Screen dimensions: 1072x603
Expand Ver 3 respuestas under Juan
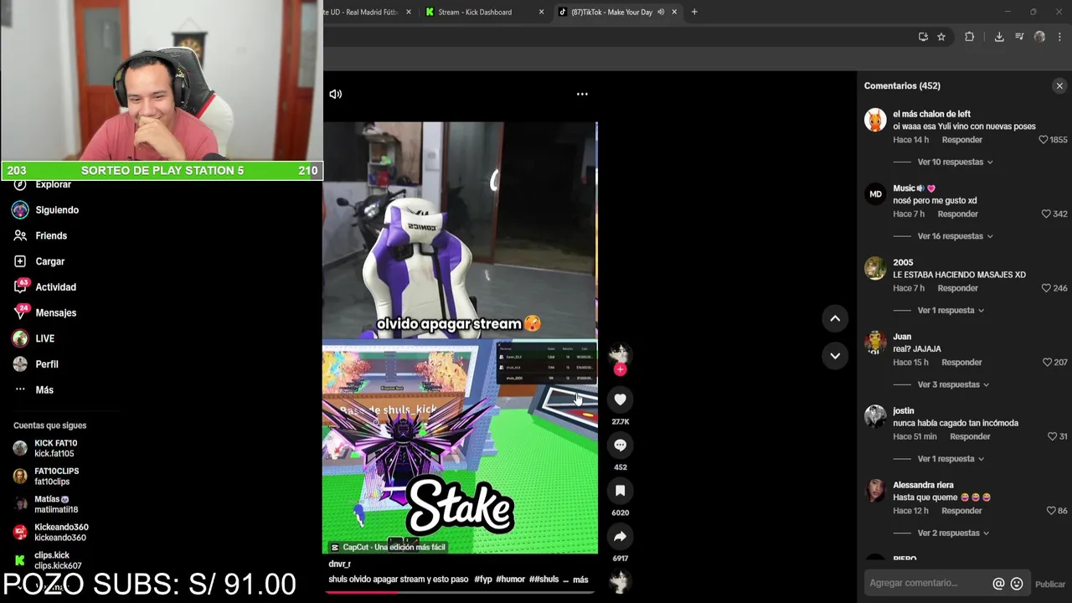953,384
